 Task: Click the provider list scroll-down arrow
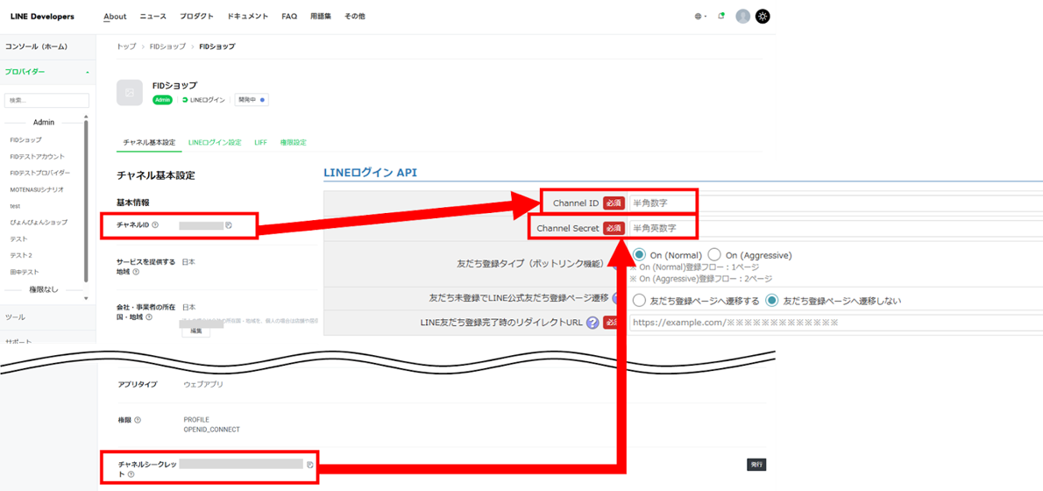[86, 298]
